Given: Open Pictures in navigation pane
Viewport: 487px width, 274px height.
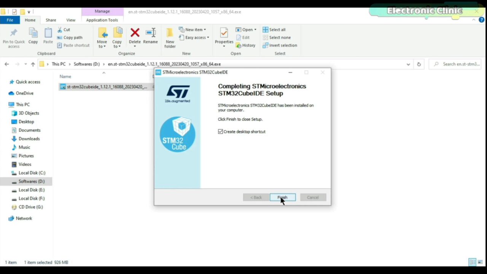Looking at the screenshot, I should 26,156.
